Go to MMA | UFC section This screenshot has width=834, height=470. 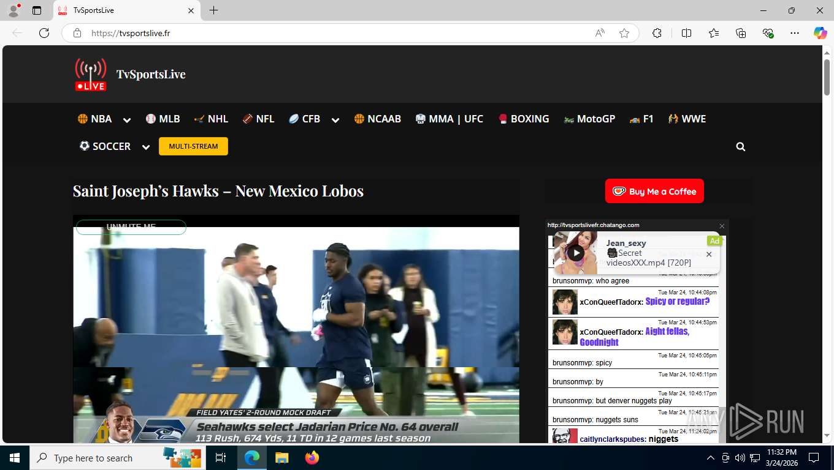pyautogui.click(x=449, y=119)
